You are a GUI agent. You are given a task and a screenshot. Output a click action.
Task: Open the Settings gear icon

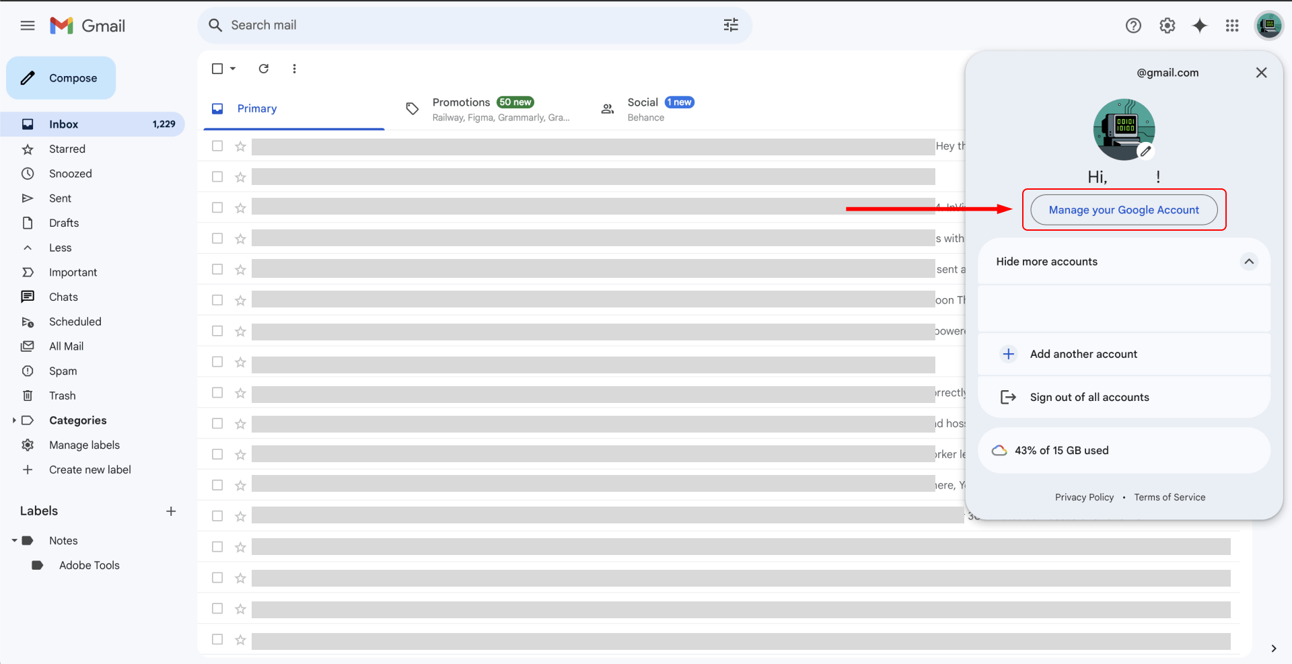click(x=1167, y=26)
